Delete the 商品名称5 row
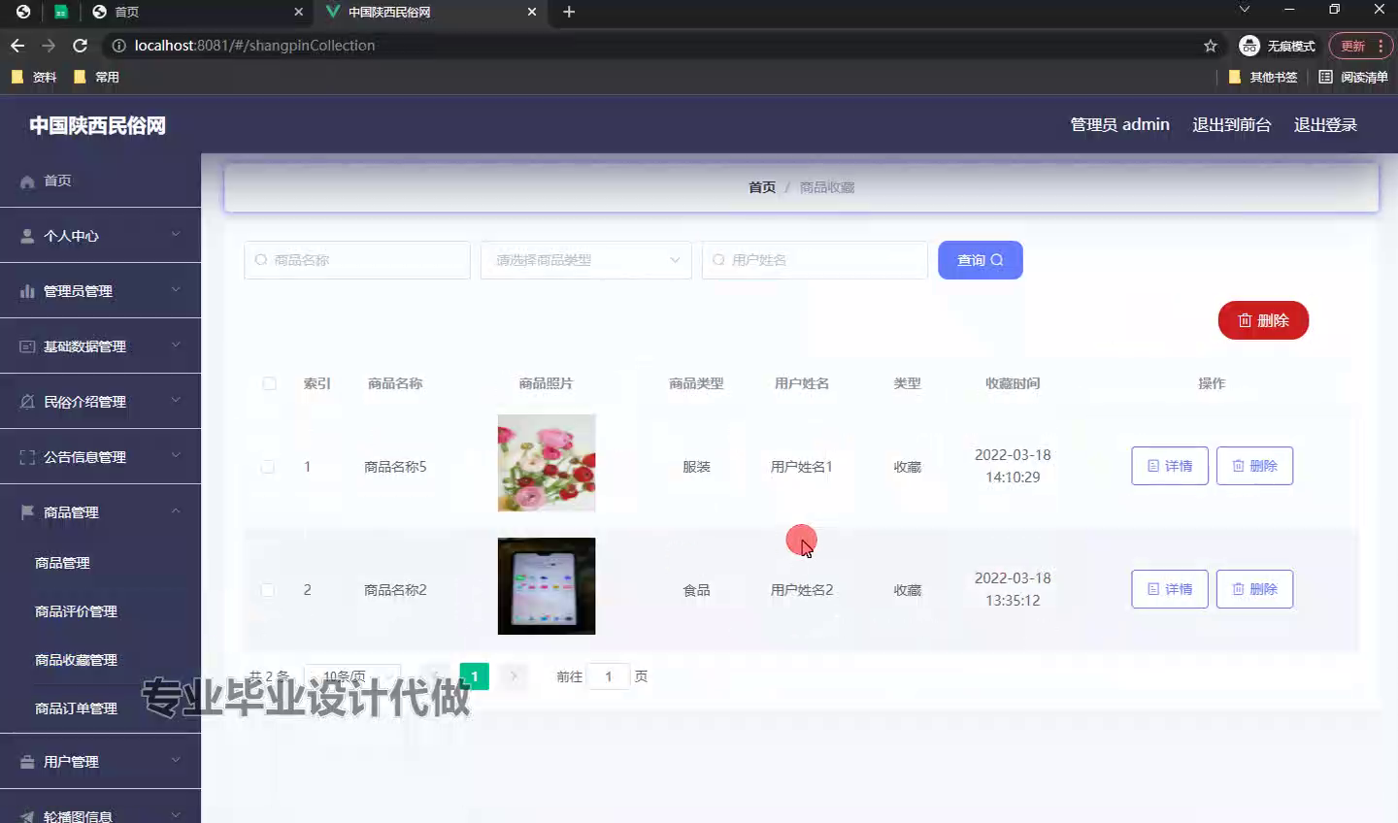The image size is (1398, 823). click(1254, 466)
